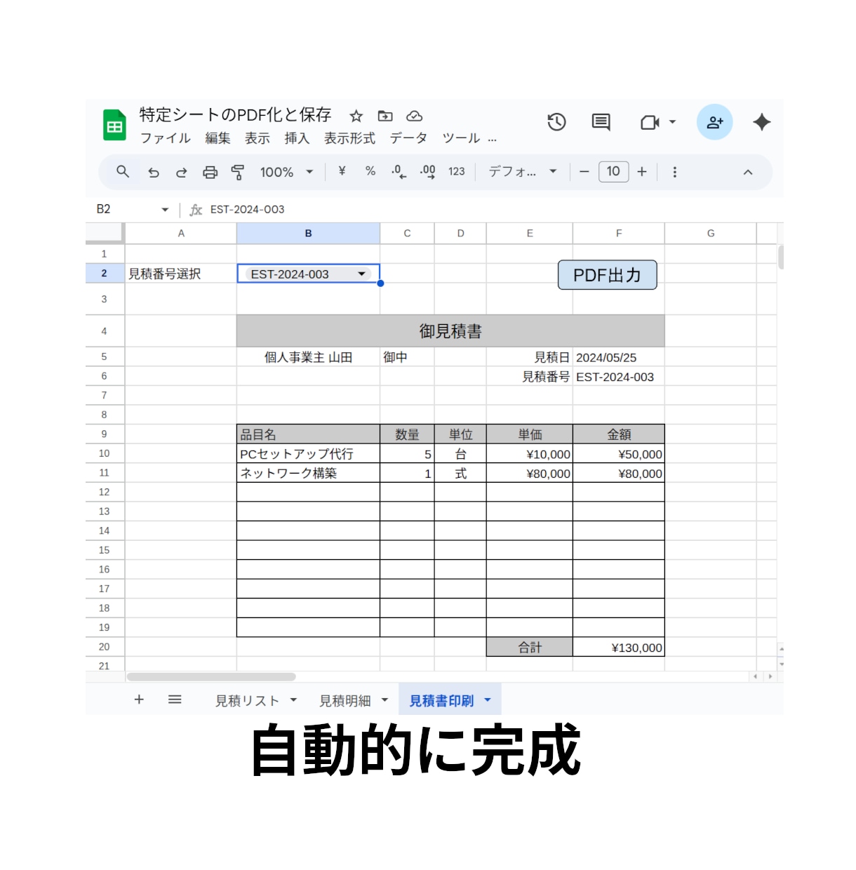This screenshot has height=870, width=856.
Task: Open the all sheets list icon
Action: coord(175,699)
